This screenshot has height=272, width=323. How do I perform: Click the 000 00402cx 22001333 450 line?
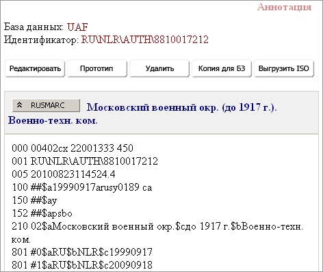click(x=73, y=148)
